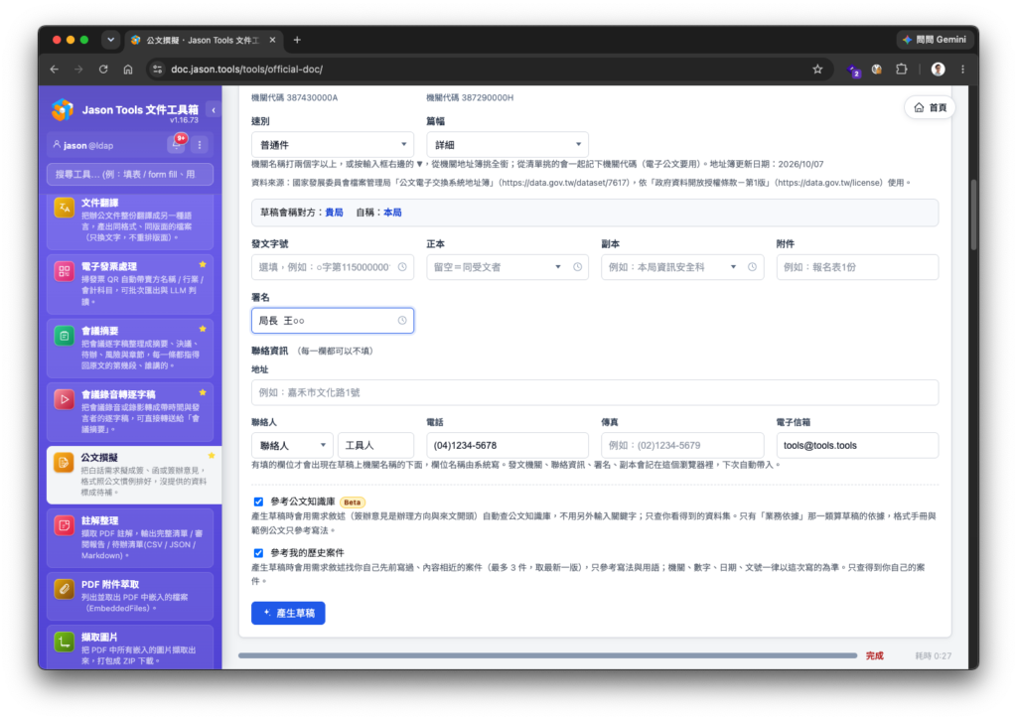The height and width of the screenshot is (720, 1017).
Task: Toggle 參考我的歷史案件 checkbox
Action: 258,553
